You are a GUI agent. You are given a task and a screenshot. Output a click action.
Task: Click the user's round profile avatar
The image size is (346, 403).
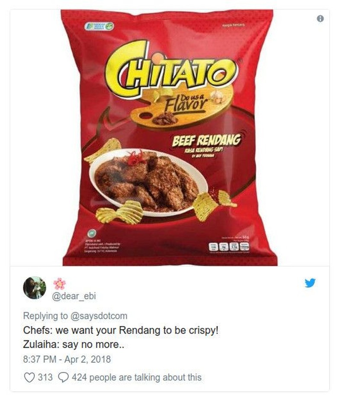point(35,288)
